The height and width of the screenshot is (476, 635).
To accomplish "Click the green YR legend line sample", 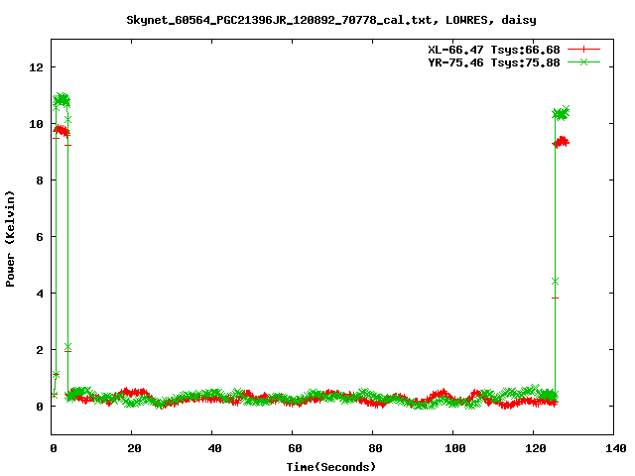I will pos(583,61).
